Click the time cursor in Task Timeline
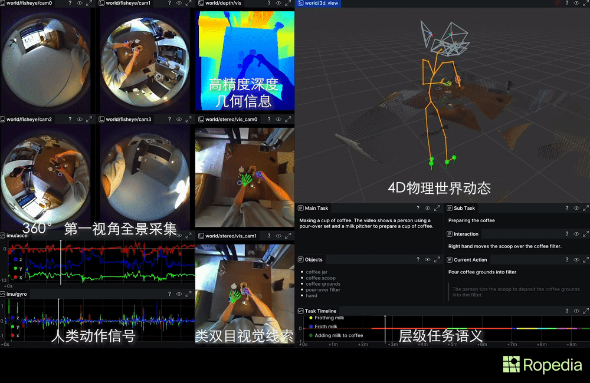The image size is (590, 383). click(385, 329)
